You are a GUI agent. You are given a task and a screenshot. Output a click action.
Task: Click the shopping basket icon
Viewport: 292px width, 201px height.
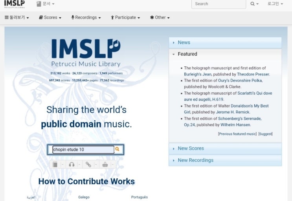click(105, 164)
